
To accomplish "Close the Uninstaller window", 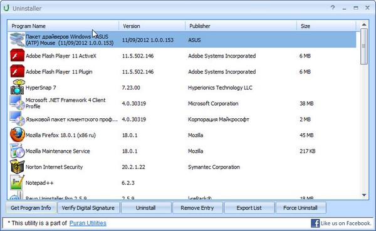I will 367,8.
